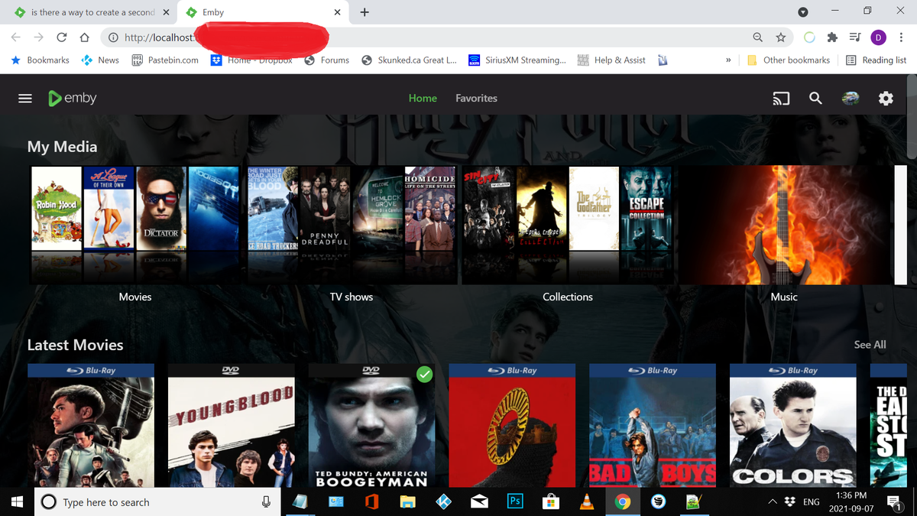917x516 pixels.
Task: Open the Music flaming guitar tile
Action: point(784,225)
